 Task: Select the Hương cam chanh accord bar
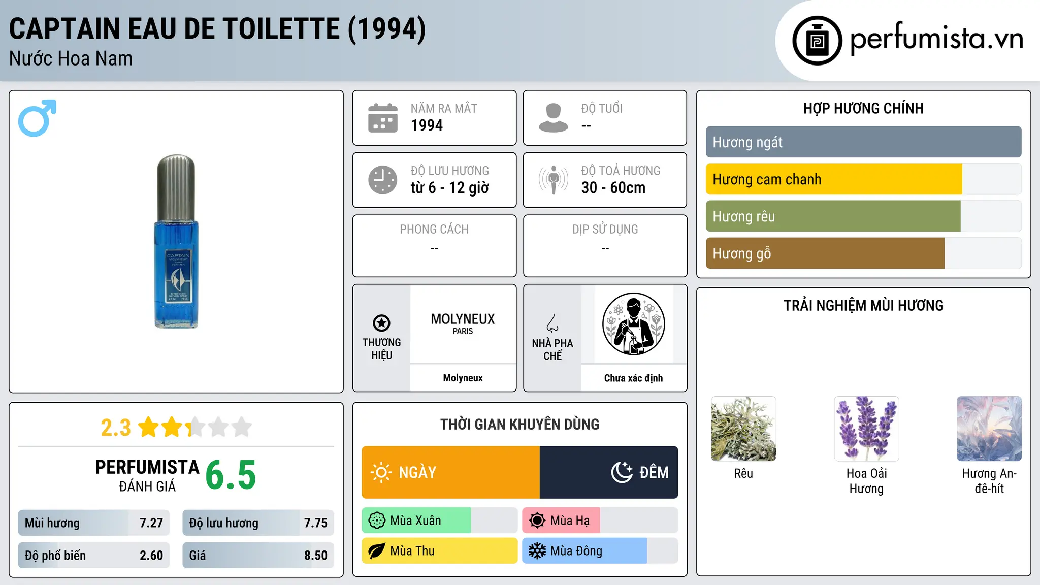(x=863, y=179)
